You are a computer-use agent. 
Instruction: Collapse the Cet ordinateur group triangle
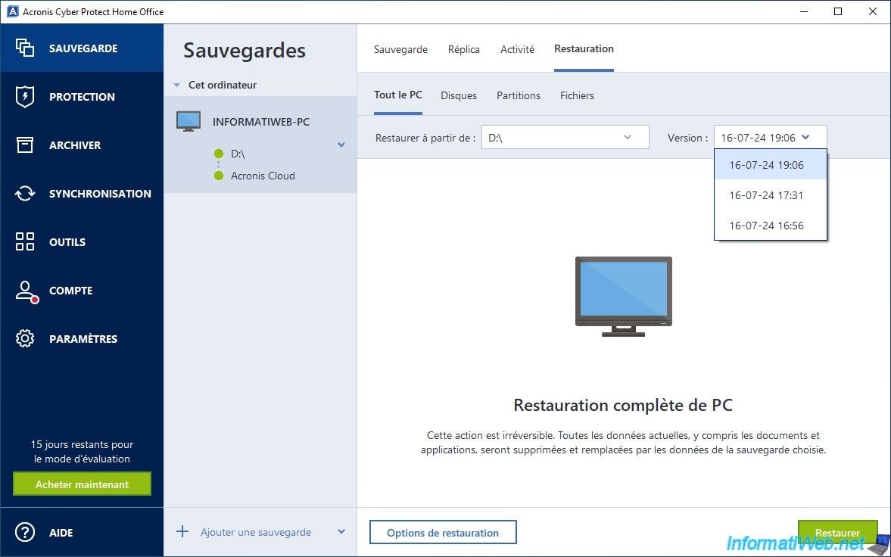[x=176, y=86]
